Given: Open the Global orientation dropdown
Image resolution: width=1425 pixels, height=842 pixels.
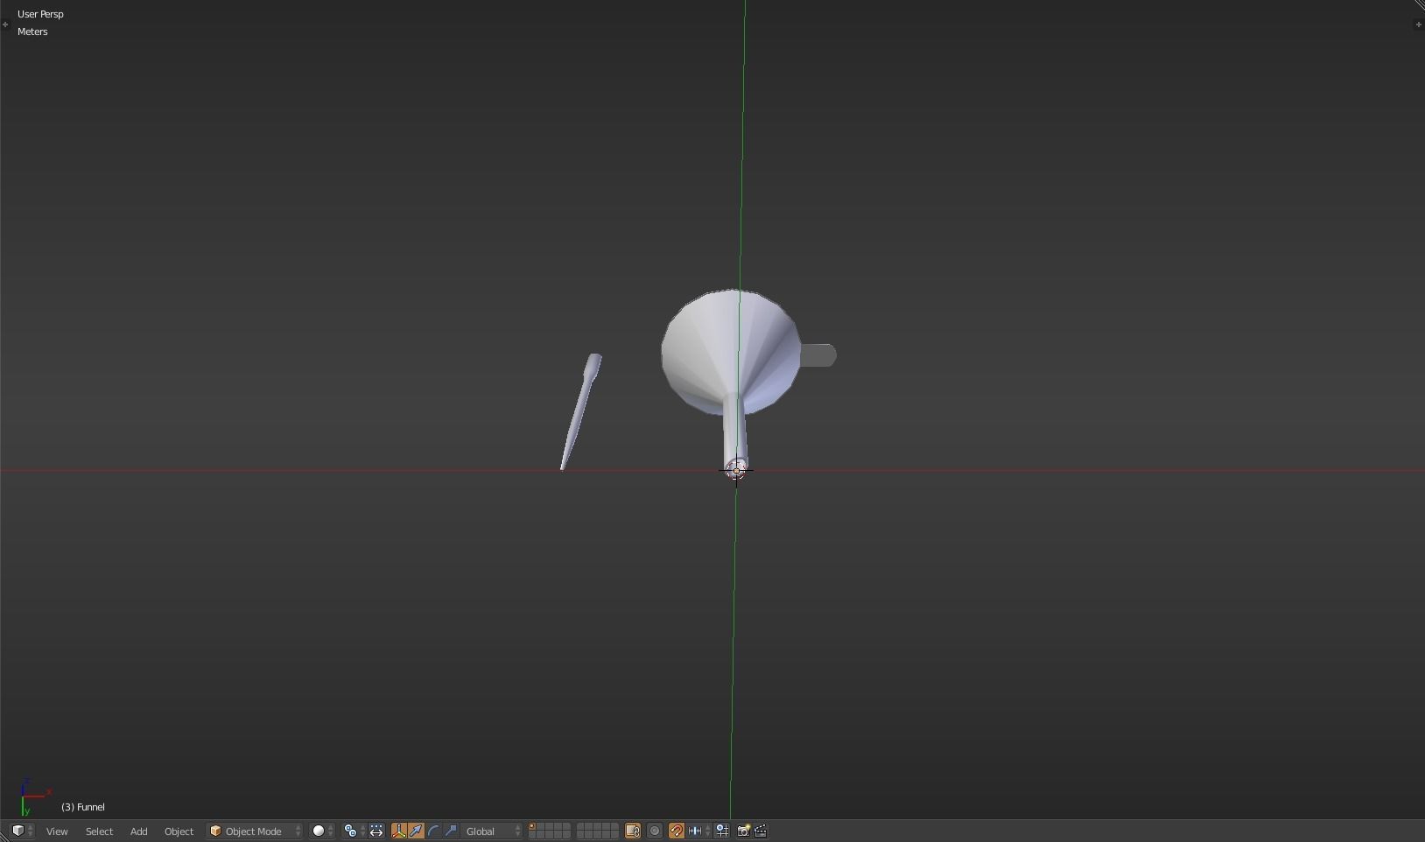Looking at the screenshot, I should [x=493, y=831].
